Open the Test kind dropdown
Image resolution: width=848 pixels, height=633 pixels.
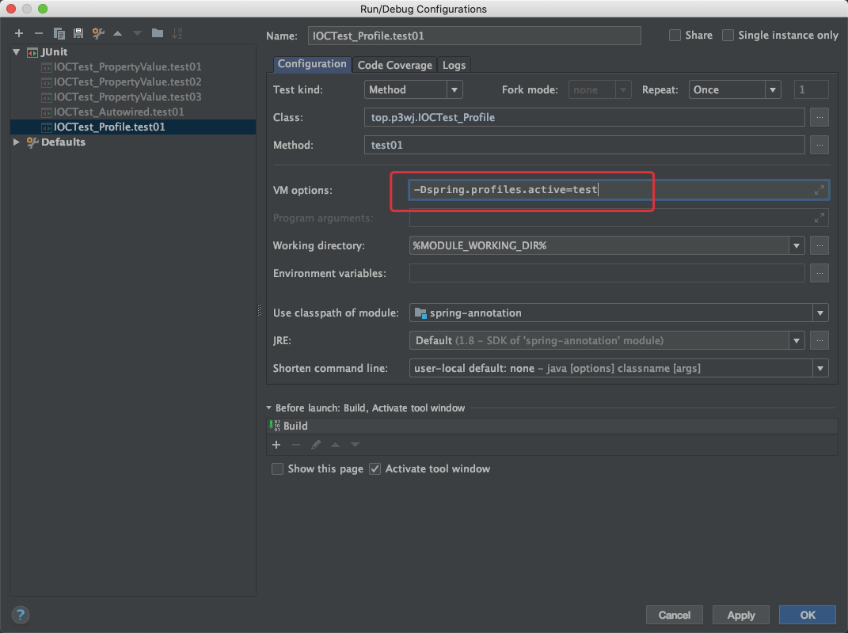(x=454, y=89)
